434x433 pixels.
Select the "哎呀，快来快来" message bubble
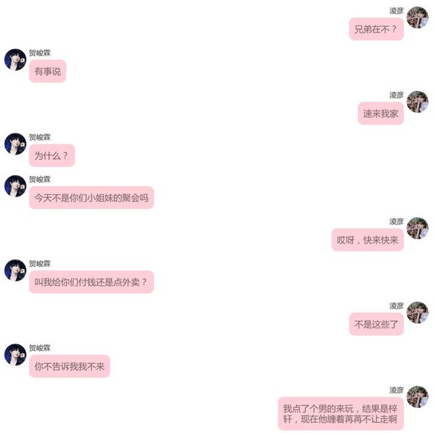tap(368, 240)
